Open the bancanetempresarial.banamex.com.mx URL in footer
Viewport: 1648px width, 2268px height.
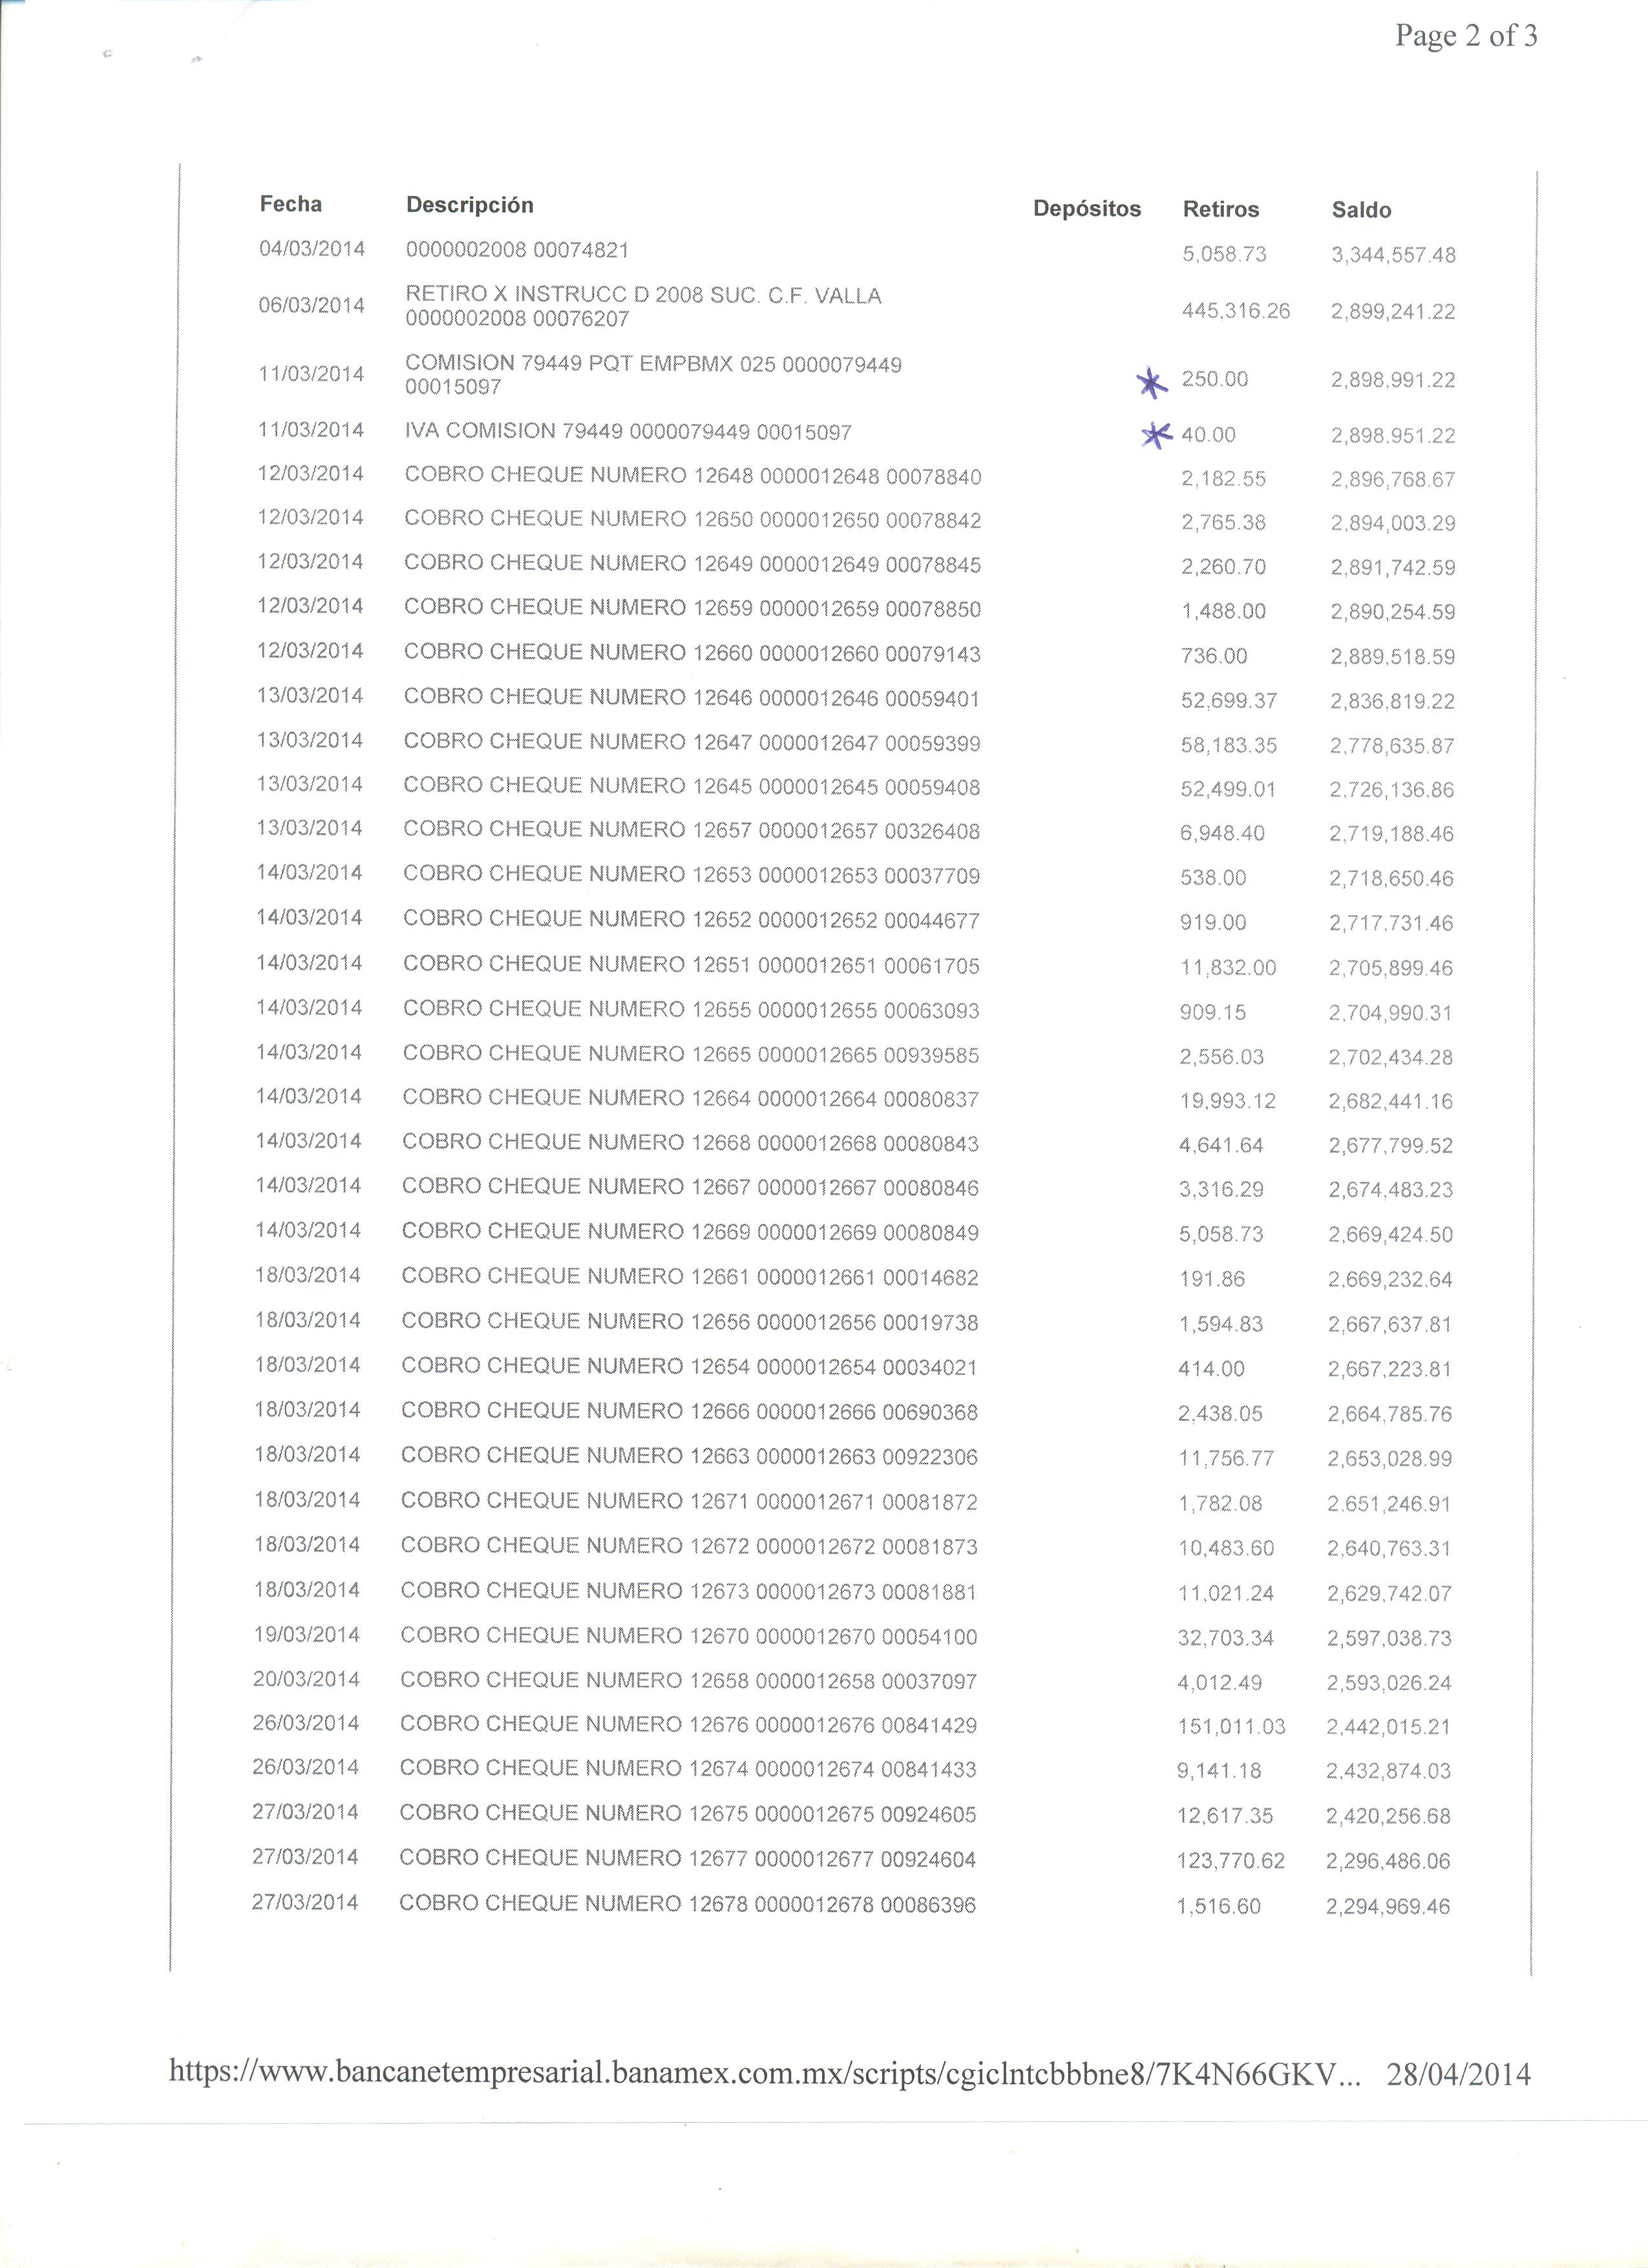coord(765,2073)
